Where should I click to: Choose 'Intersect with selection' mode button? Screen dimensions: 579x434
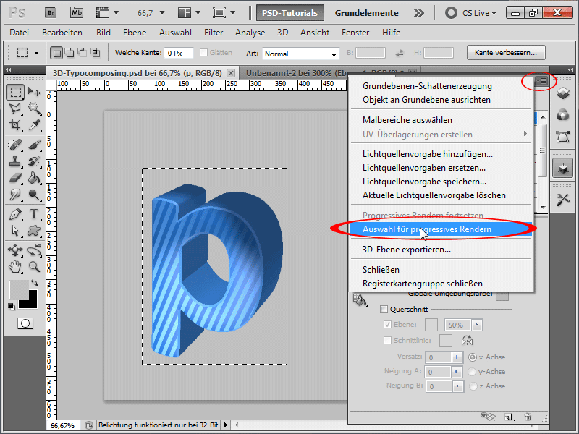tap(96, 52)
